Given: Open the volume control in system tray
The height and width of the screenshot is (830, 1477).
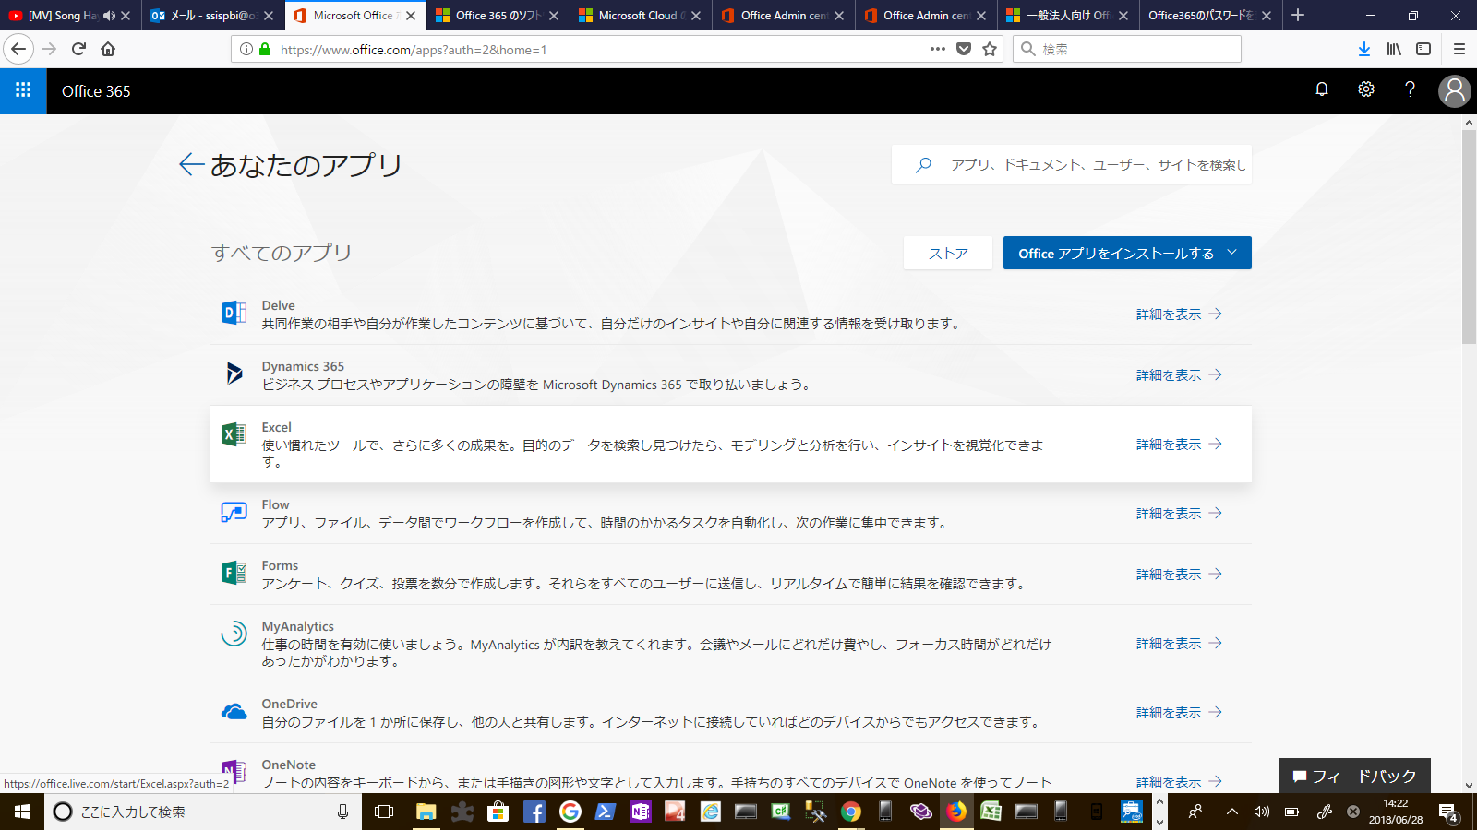Looking at the screenshot, I should pos(1262,812).
